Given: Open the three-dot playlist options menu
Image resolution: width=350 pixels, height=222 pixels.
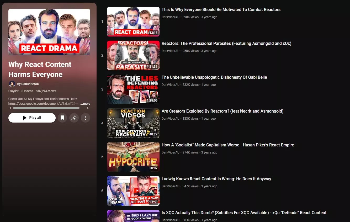Looking at the screenshot, I should click(x=86, y=118).
